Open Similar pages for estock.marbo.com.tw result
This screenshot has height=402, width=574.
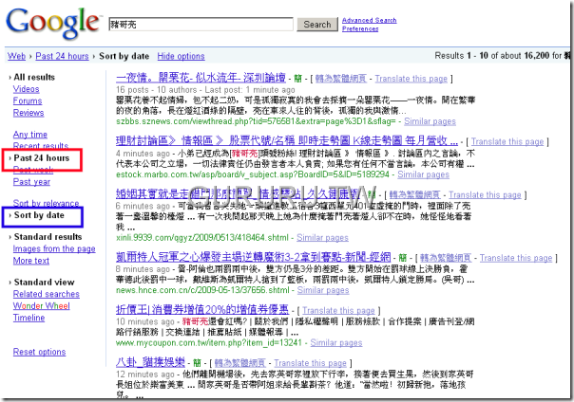423,174
